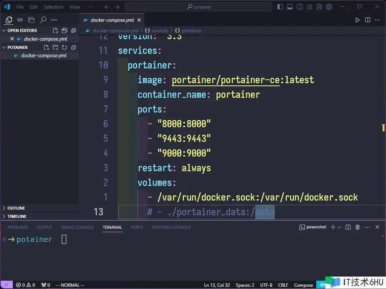386x289 pixels.
Task: Change language mode via Compose
Action: tap(303, 285)
